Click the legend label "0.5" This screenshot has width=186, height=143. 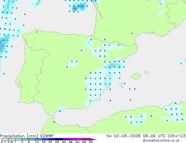[10, 142]
